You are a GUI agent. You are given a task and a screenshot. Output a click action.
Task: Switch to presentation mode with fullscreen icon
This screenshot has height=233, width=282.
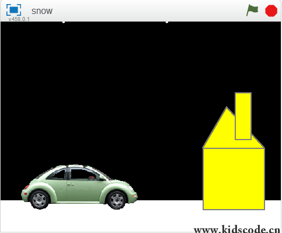pyautogui.click(x=13, y=10)
